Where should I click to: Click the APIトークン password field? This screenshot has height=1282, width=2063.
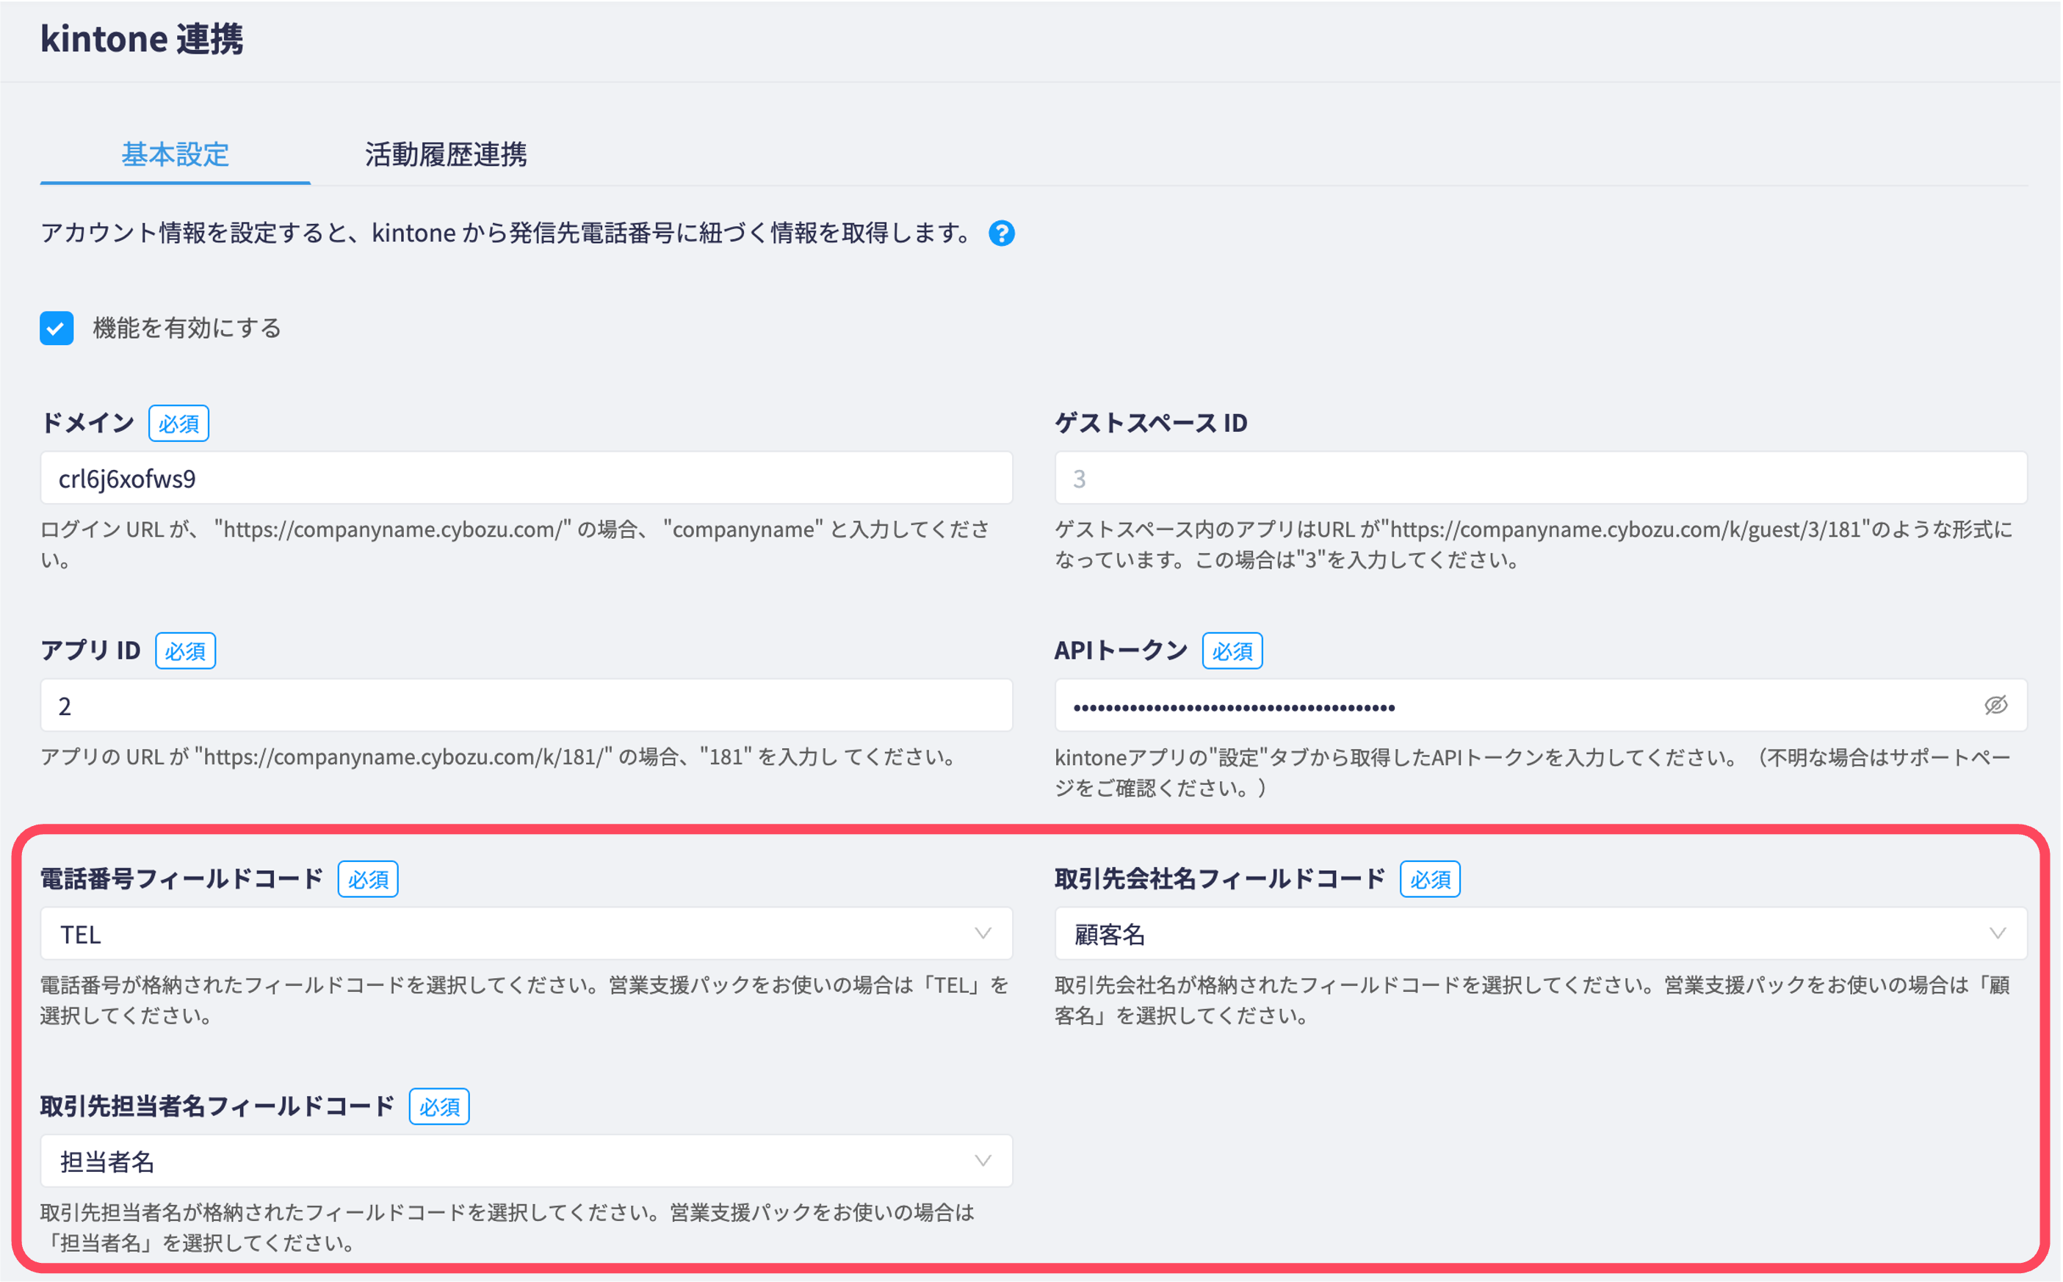[x=1541, y=706]
